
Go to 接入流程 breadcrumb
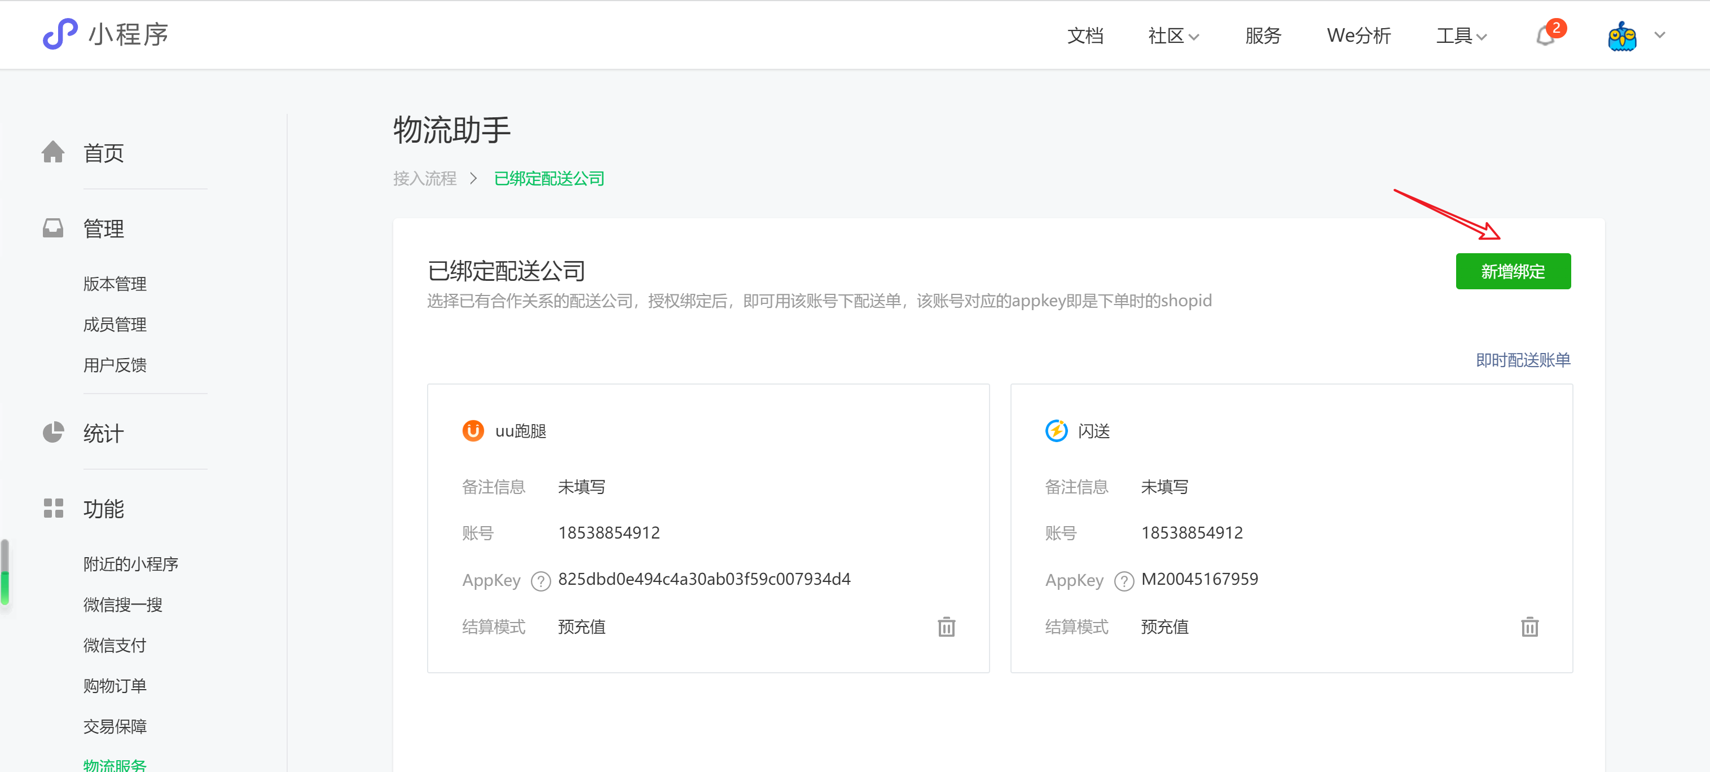(x=424, y=179)
